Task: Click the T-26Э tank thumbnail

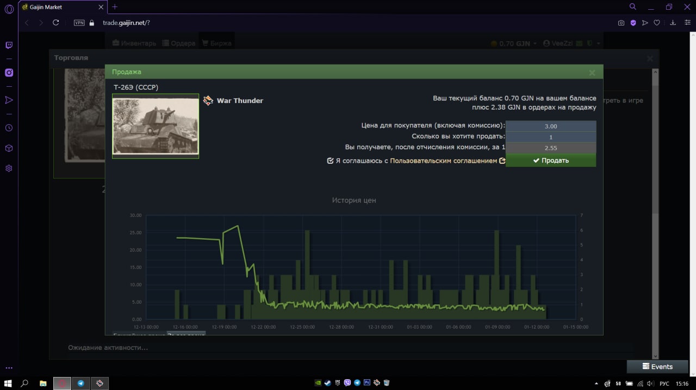Action: coord(156,126)
